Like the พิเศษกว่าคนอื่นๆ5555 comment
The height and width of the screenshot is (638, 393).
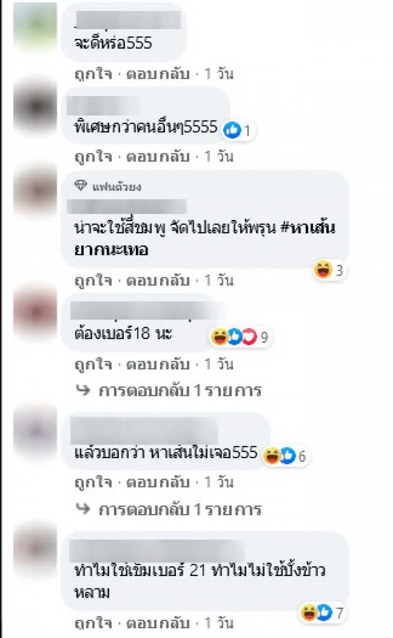point(91,157)
